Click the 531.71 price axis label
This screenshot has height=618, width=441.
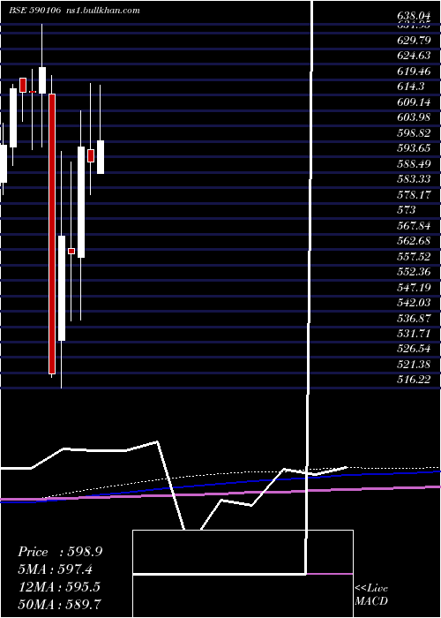tap(414, 333)
